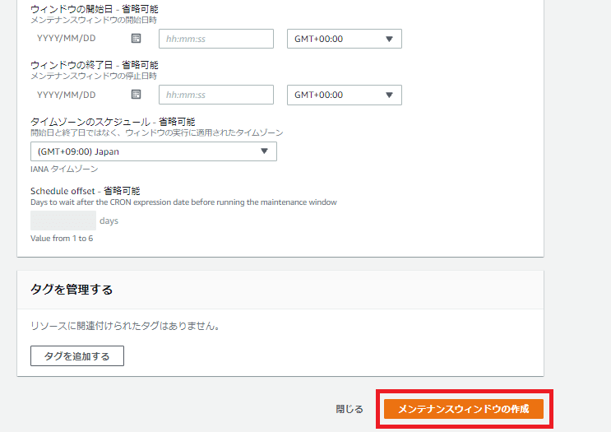611x432 pixels.
Task: Select the 'メンテナンスウィンドウの開始日時' description
Action: coord(94,20)
